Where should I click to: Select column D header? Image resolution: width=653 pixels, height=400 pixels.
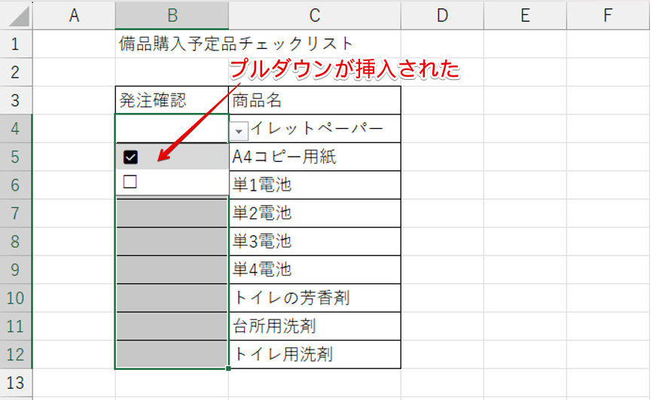pos(442,14)
